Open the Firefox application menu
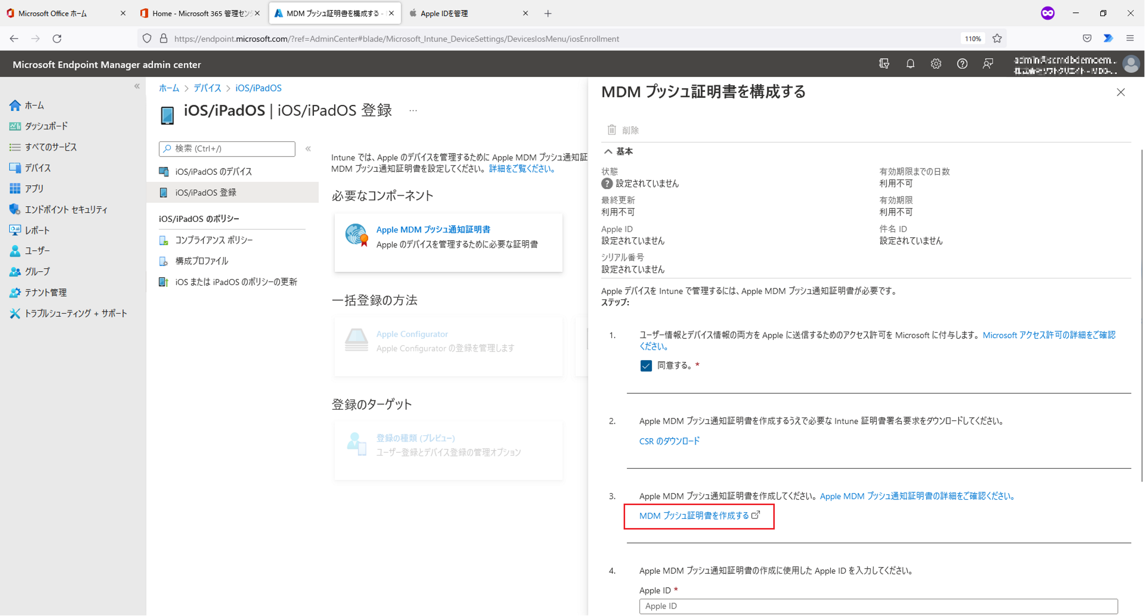The image size is (1145, 616). 1130,39
